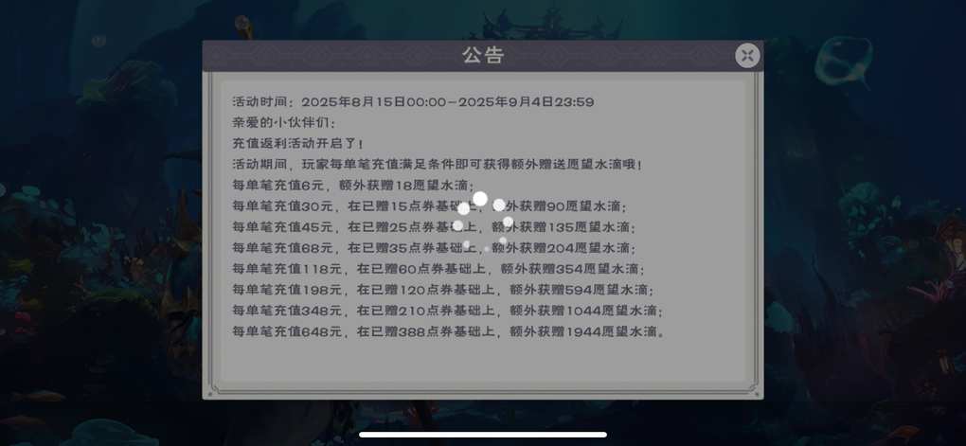Tap the 公告 title header bar
The image size is (966, 446).
coord(483,56)
